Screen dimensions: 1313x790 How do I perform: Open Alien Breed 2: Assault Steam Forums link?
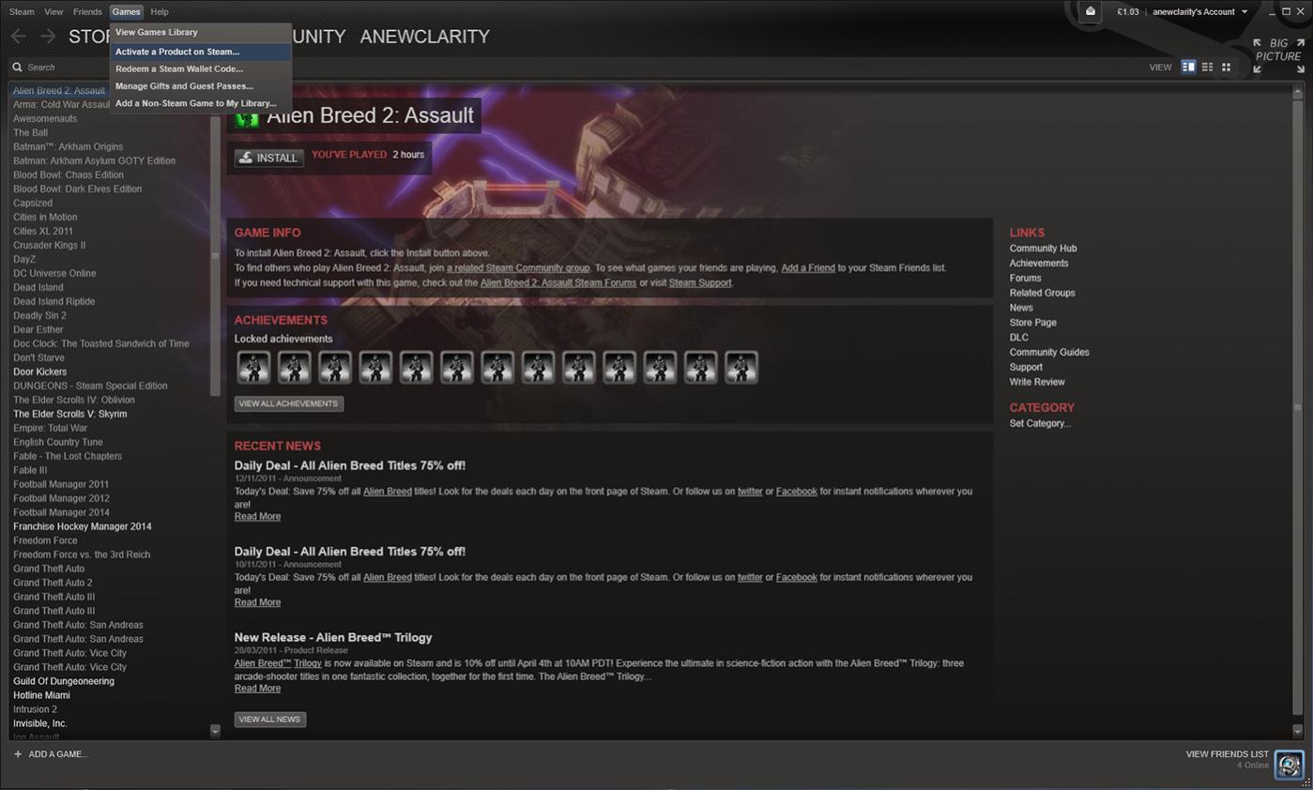coord(557,282)
